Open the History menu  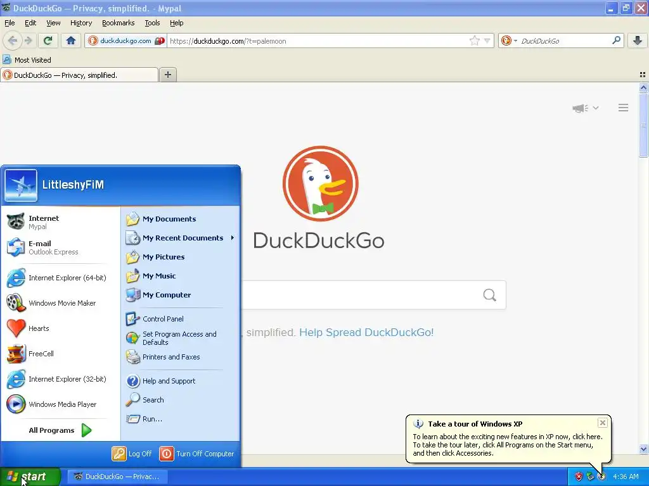[x=81, y=23]
